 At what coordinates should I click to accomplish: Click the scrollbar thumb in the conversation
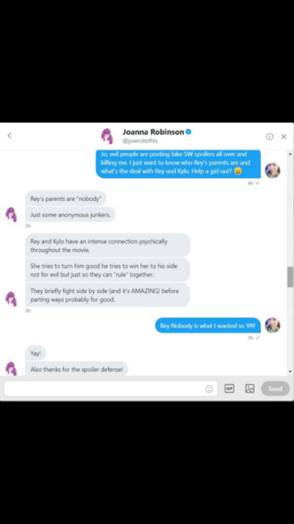[290, 277]
